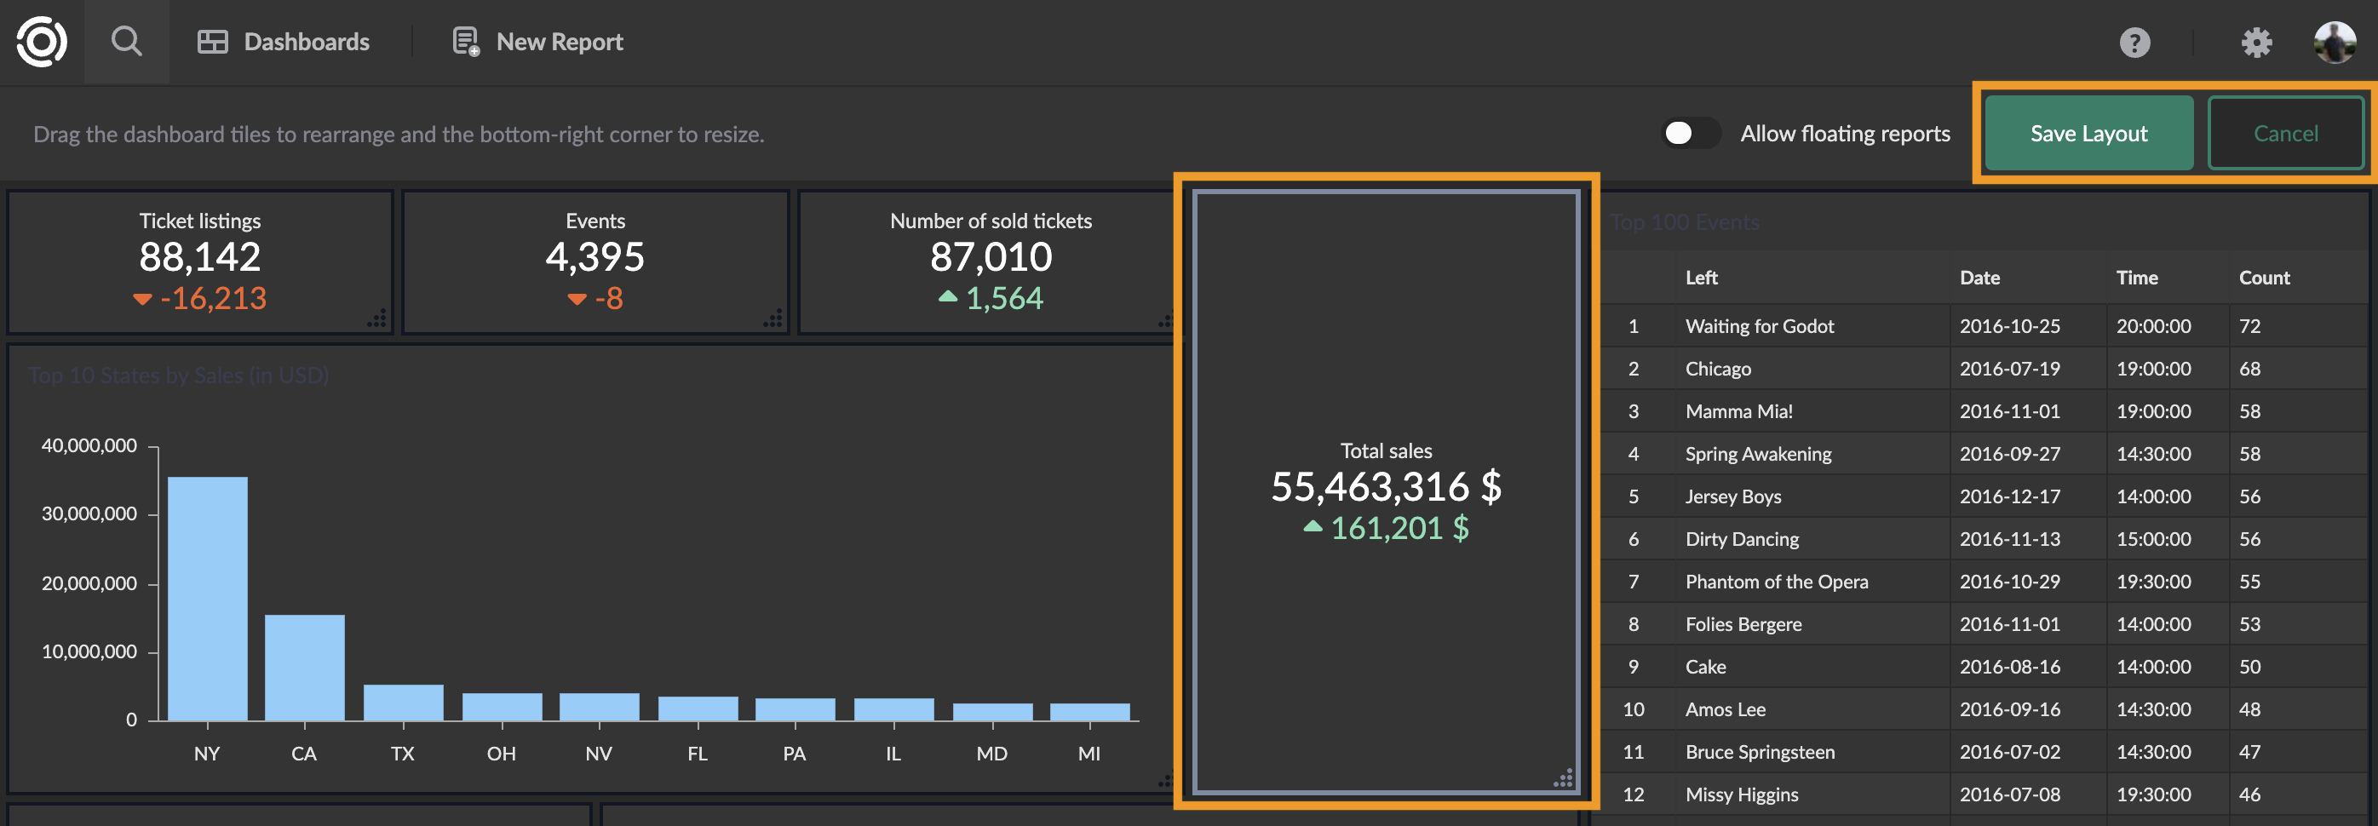The width and height of the screenshot is (2378, 826).
Task: Click the Ticket listings tile resize handle
Action: (x=376, y=318)
